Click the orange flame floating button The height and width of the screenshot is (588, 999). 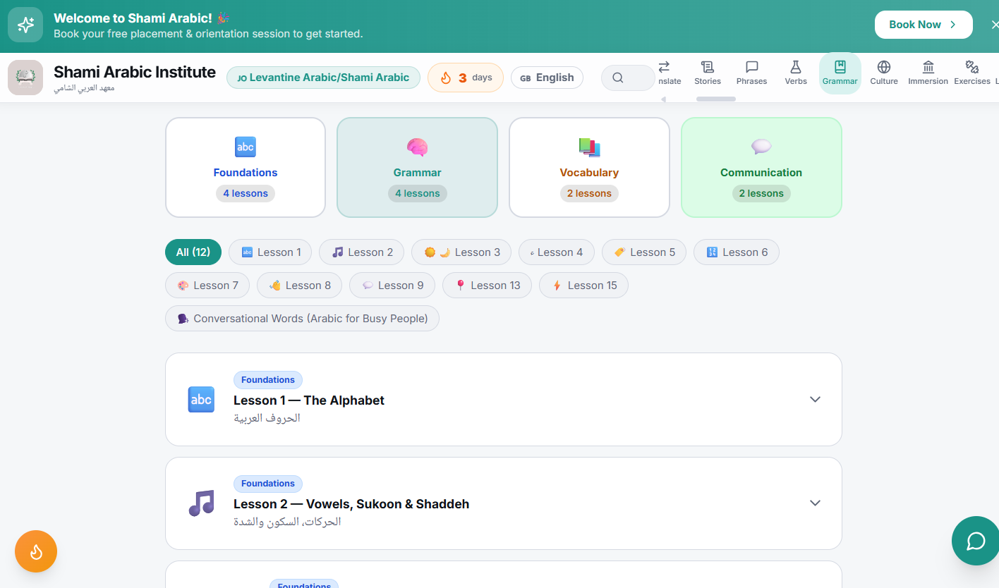click(36, 551)
